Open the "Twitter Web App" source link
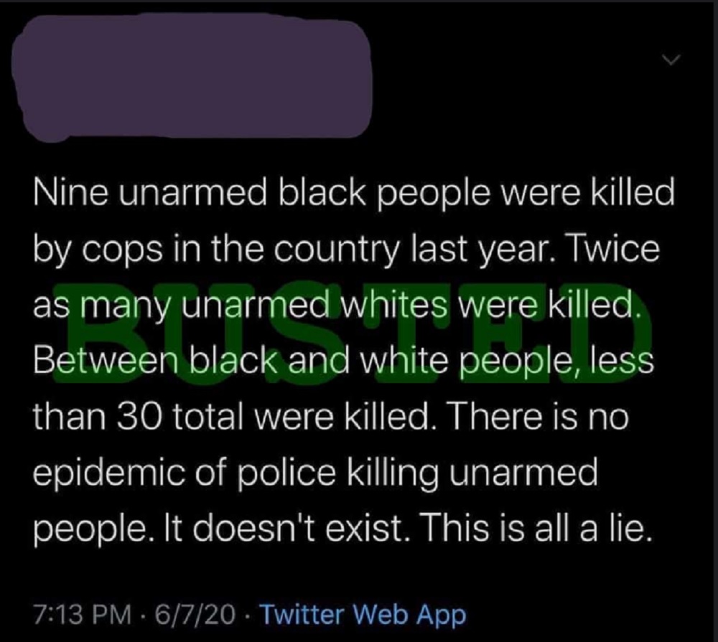Screen dimensions: 718x642 tap(362, 615)
